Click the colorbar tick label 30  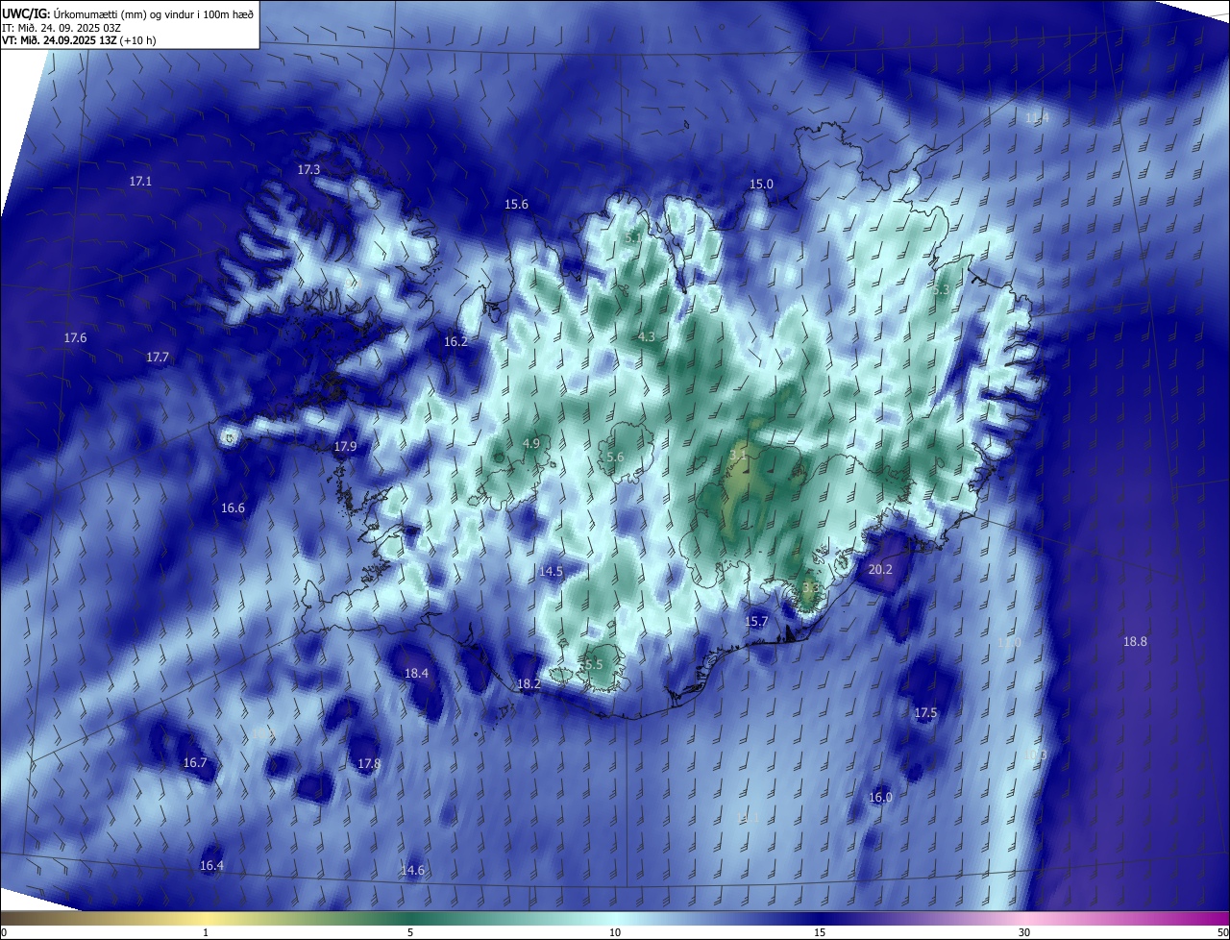pos(1024,932)
